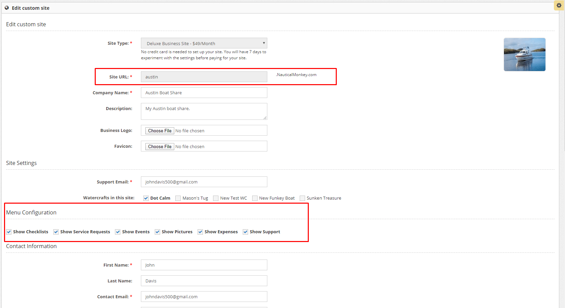Screen dimensions: 565x308
Task: Select the New Funkey Boat checkbox
Action: coord(255,198)
